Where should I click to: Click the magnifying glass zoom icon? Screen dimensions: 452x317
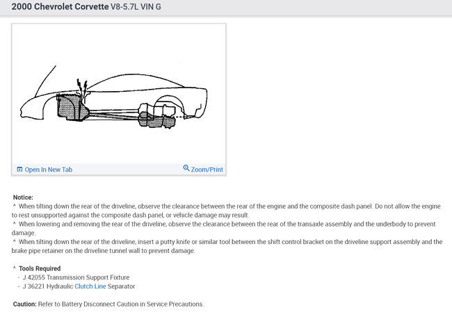pyautogui.click(x=186, y=168)
